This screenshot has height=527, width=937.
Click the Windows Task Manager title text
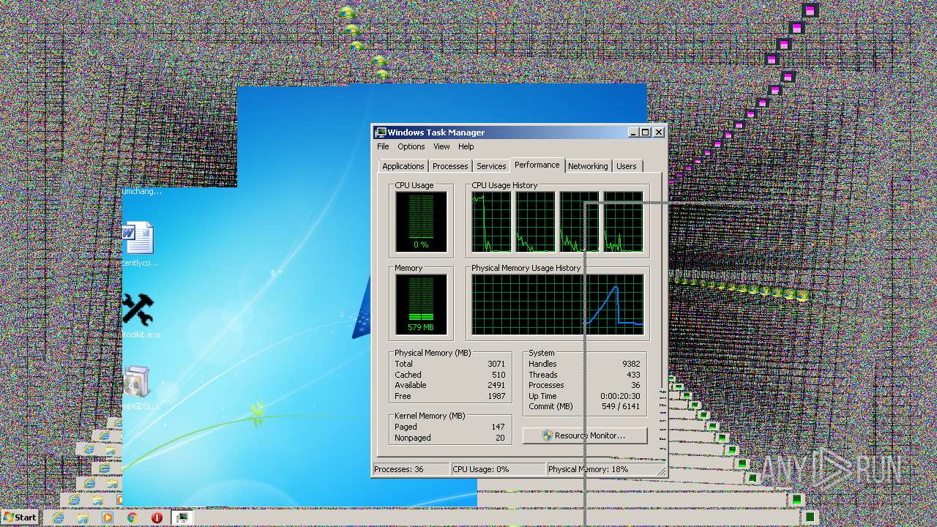click(436, 132)
